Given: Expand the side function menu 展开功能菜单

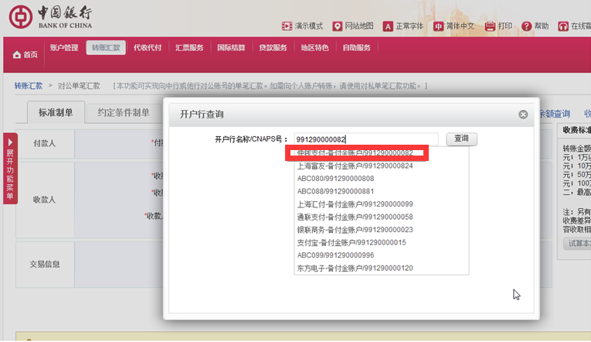Looking at the screenshot, I should (x=10, y=169).
